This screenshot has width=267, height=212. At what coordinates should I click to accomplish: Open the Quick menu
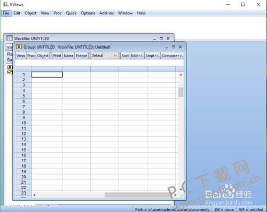coord(71,13)
